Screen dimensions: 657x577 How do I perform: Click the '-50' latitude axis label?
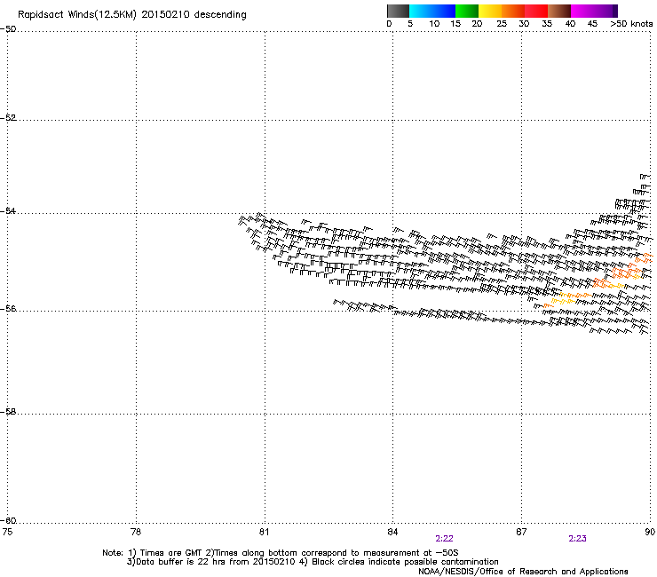[x=8, y=29]
